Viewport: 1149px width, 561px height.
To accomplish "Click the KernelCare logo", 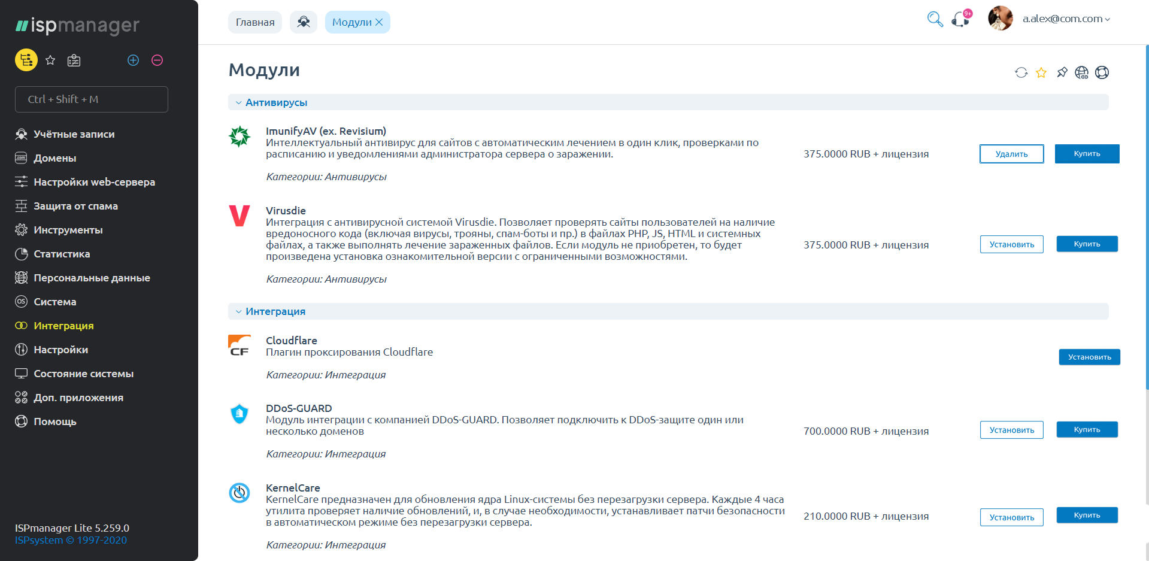I will click(239, 493).
